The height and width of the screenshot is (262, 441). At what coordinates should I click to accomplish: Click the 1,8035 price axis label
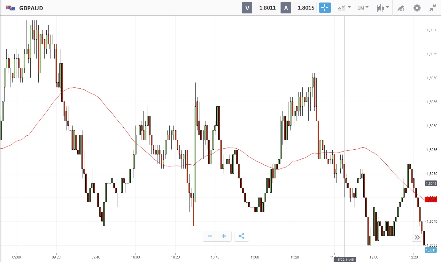click(x=432, y=246)
